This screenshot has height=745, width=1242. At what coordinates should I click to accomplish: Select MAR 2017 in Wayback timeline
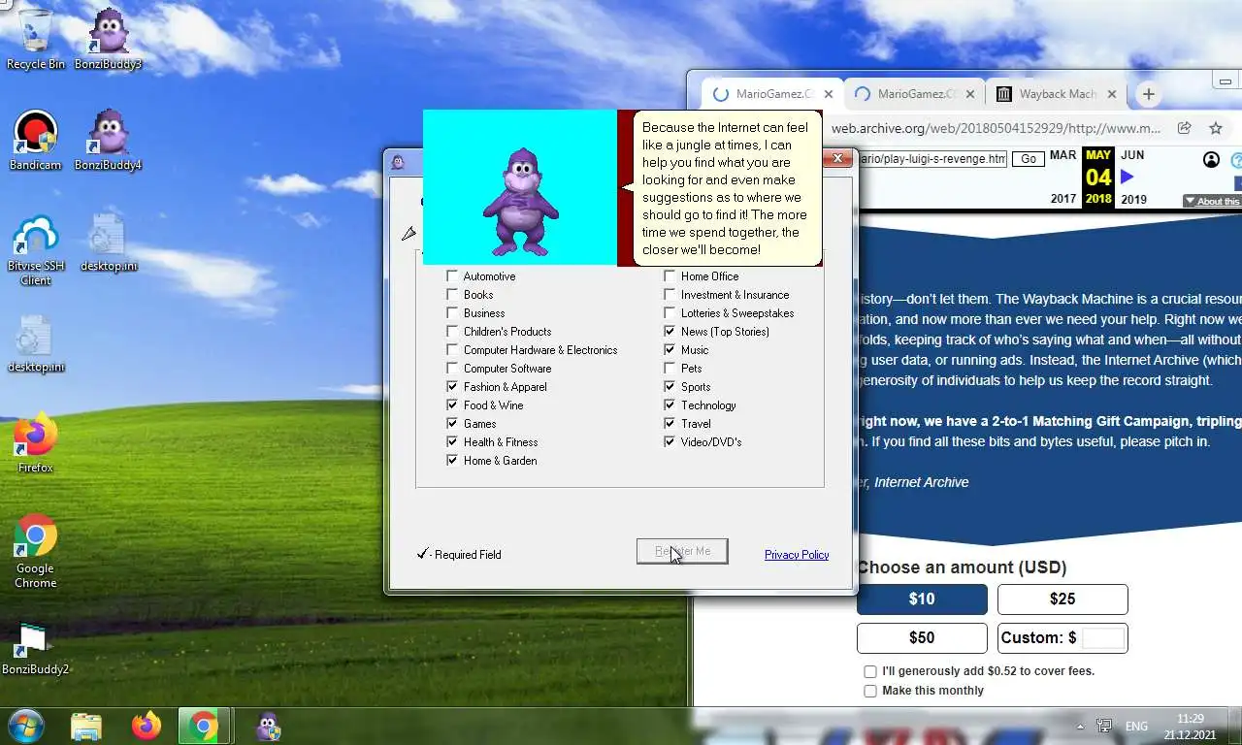[x=1063, y=177]
